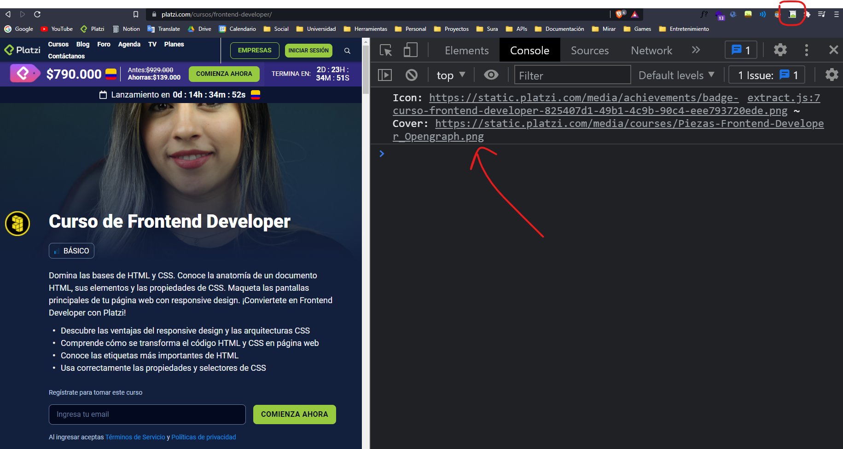Open the Opengraph cover image URL
This screenshot has height=449, width=843.
608,130
